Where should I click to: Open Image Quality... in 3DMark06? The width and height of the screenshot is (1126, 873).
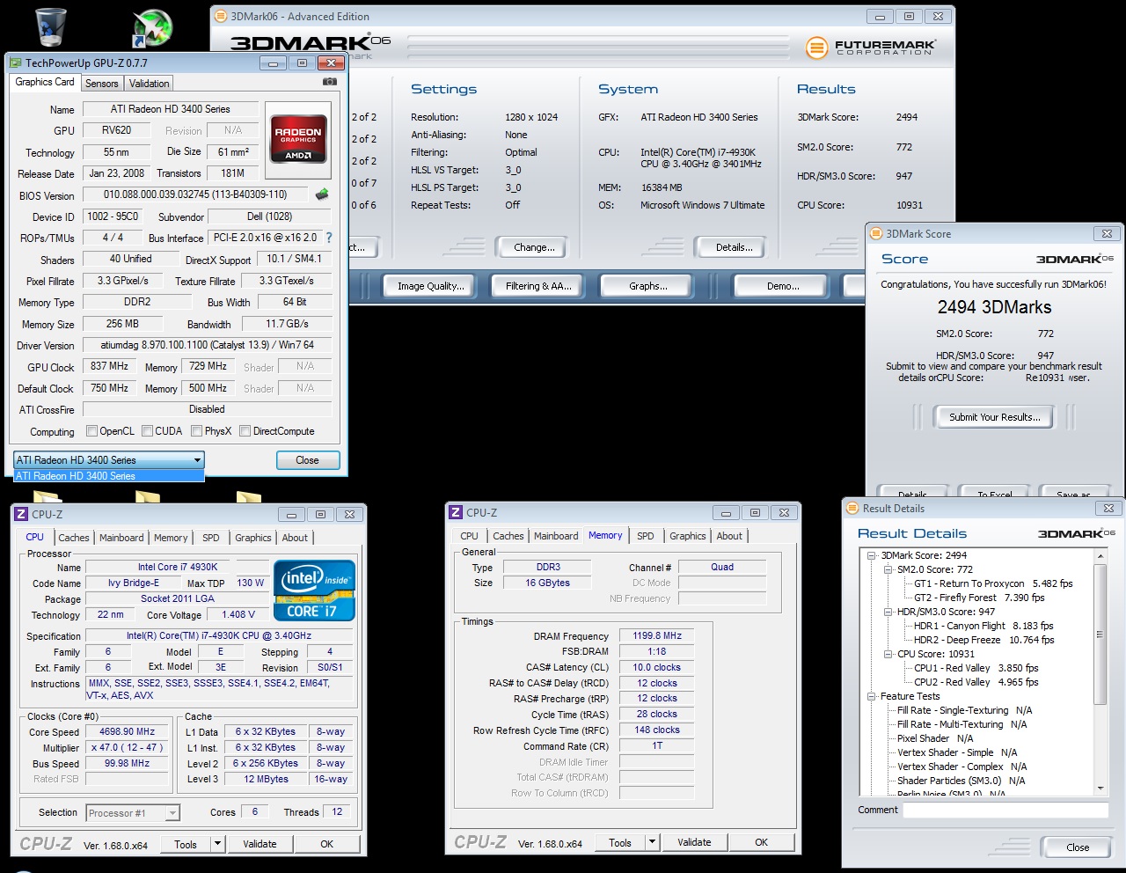(x=430, y=286)
